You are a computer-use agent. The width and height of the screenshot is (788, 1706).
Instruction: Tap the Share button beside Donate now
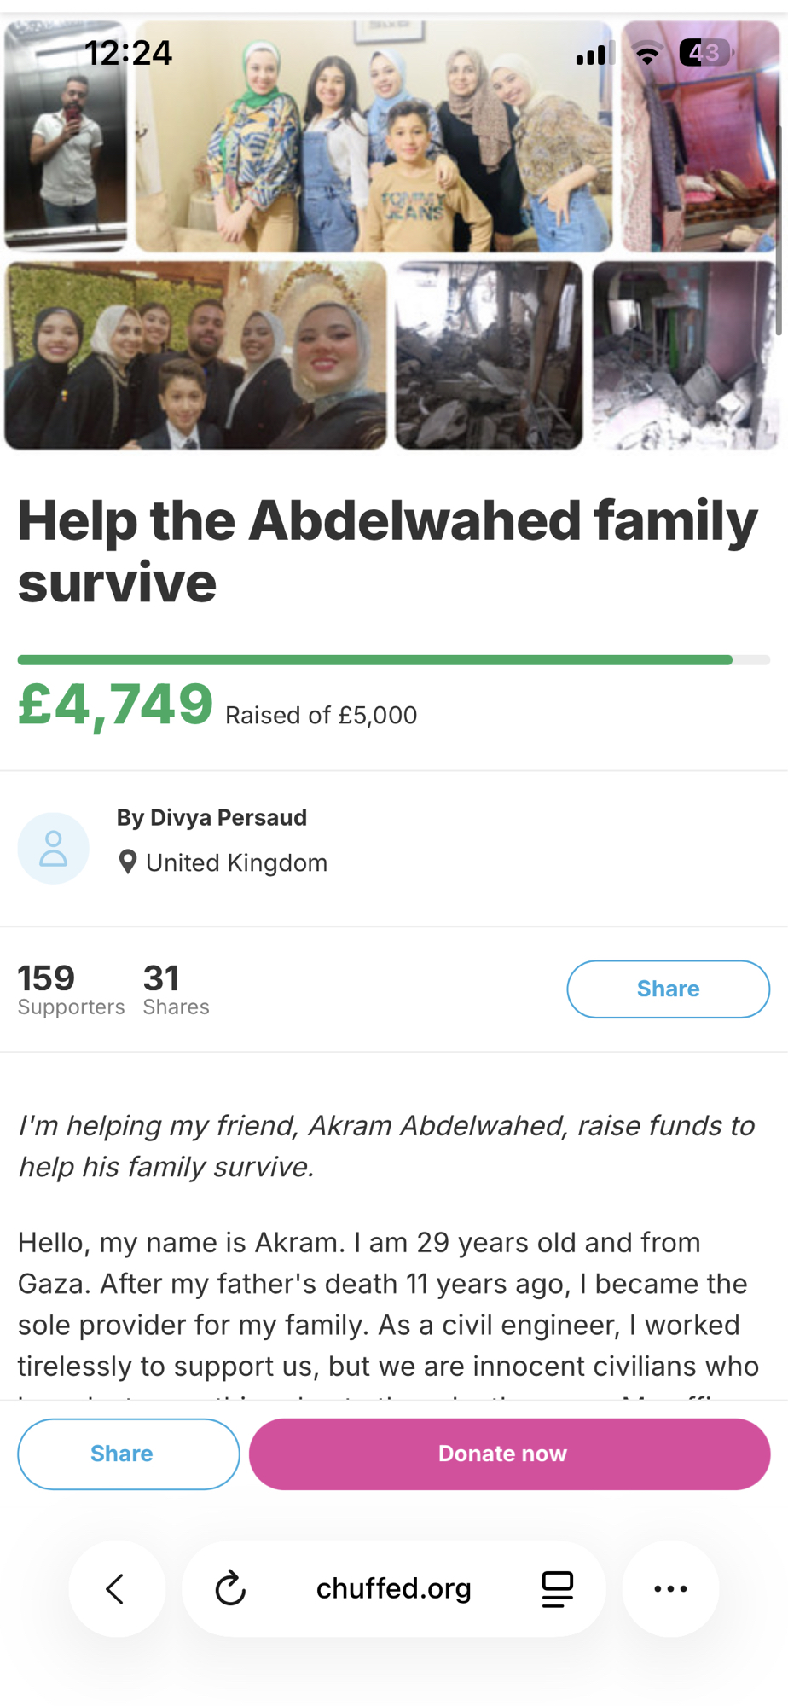pyautogui.click(x=128, y=1454)
